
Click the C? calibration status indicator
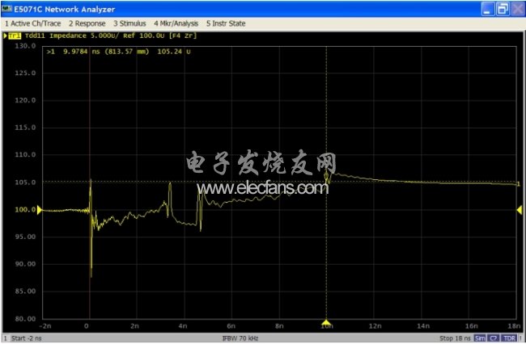[x=494, y=338]
